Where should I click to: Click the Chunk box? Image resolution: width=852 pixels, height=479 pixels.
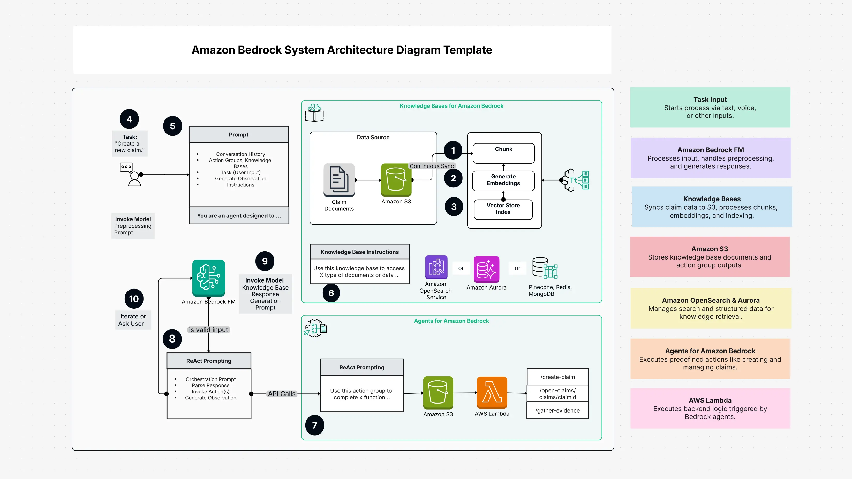click(503, 153)
